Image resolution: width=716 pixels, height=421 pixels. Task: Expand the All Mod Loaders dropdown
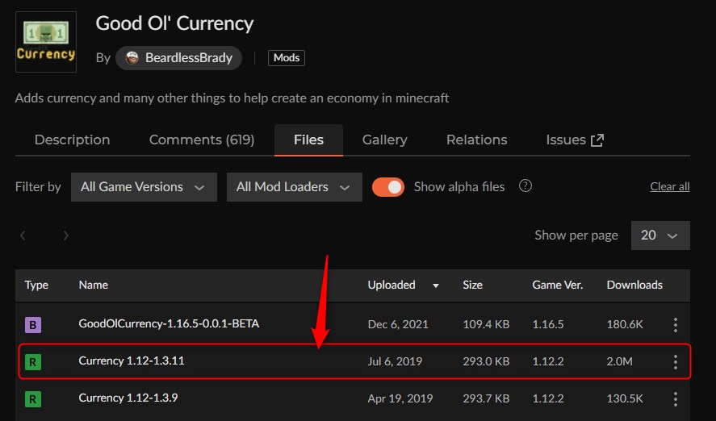pos(295,187)
